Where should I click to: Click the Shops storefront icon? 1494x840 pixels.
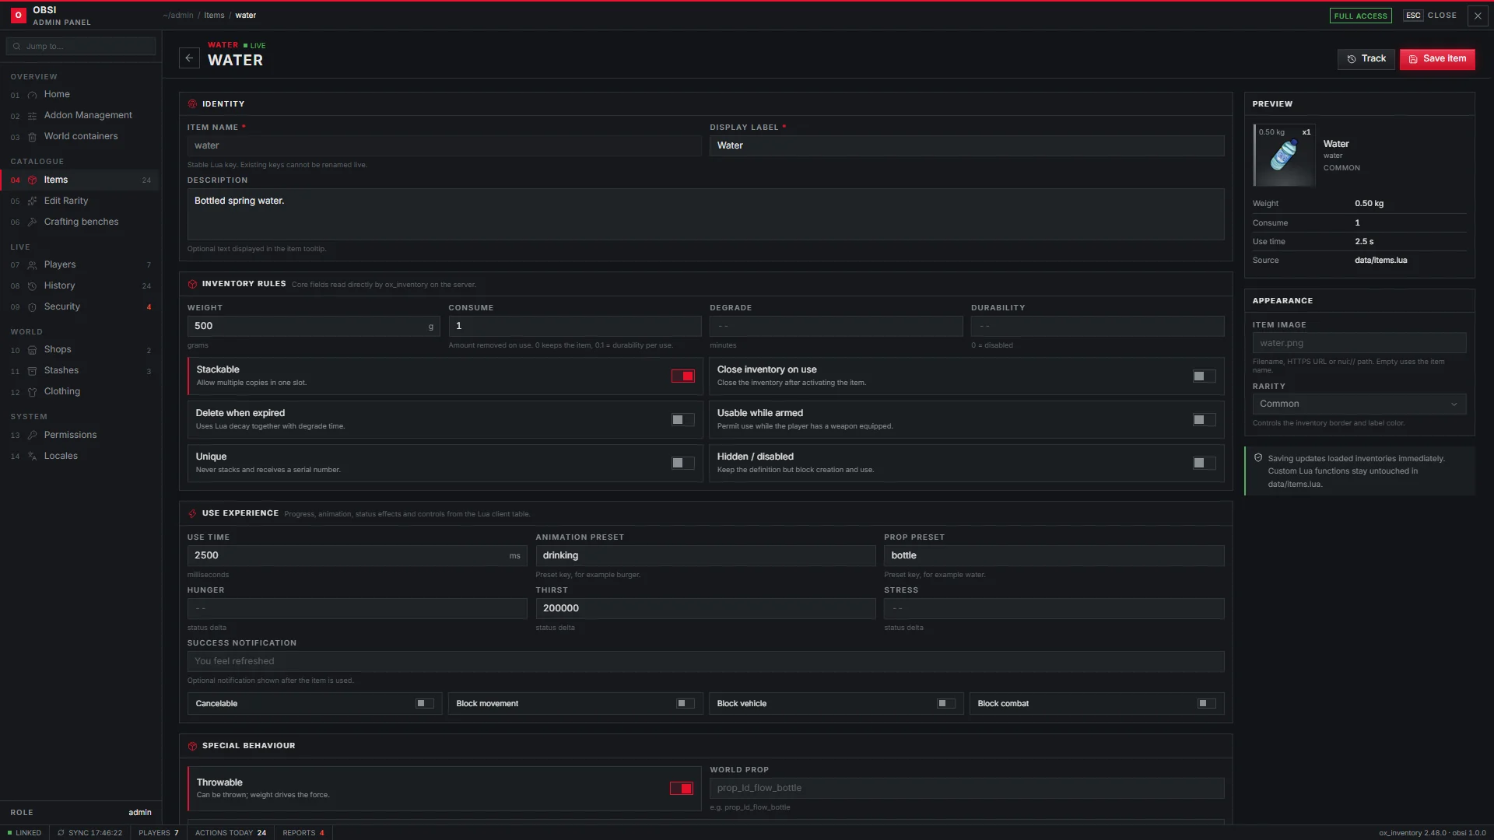(32, 350)
